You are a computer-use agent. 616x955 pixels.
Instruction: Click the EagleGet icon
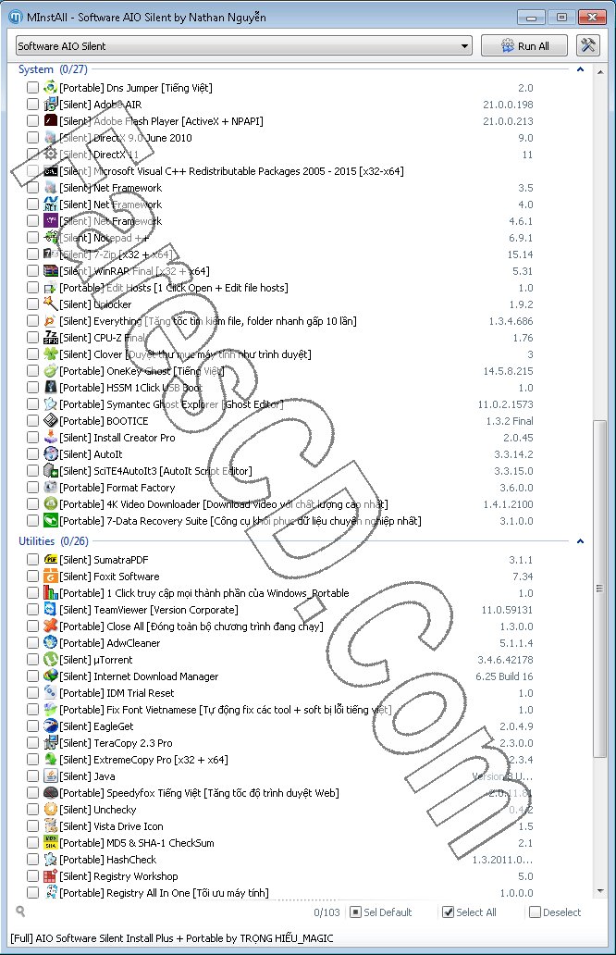click(x=51, y=726)
